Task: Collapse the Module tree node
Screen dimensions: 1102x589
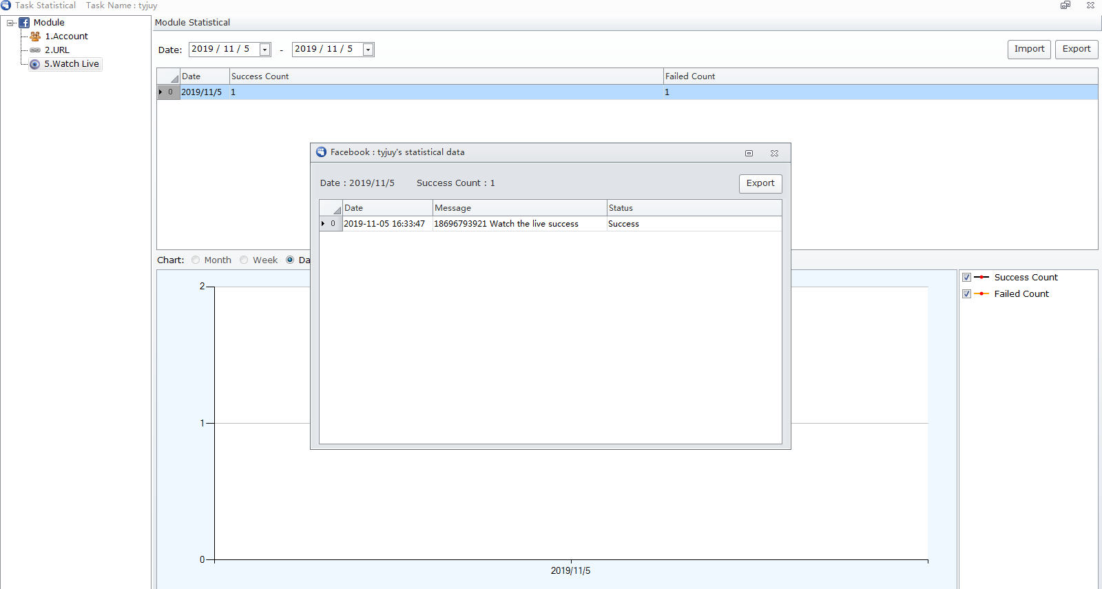Action: 10,23
